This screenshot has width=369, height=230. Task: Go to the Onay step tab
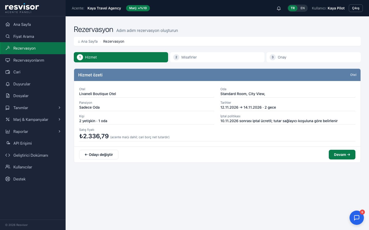[x=314, y=57]
